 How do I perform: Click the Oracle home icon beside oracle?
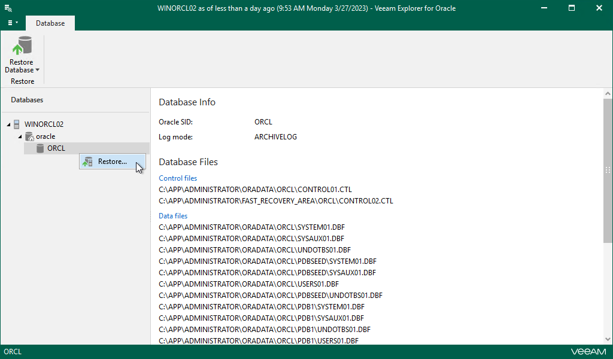(30, 136)
